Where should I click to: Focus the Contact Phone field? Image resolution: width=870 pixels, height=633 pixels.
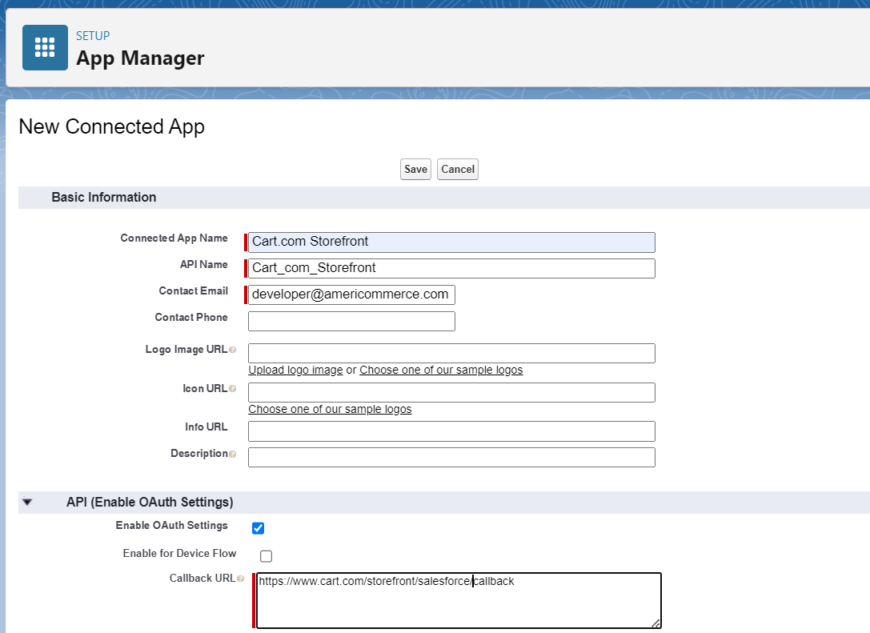point(352,321)
